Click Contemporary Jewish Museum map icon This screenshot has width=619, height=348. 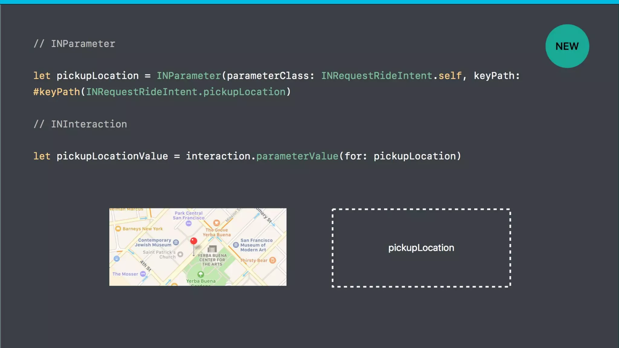click(176, 242)
